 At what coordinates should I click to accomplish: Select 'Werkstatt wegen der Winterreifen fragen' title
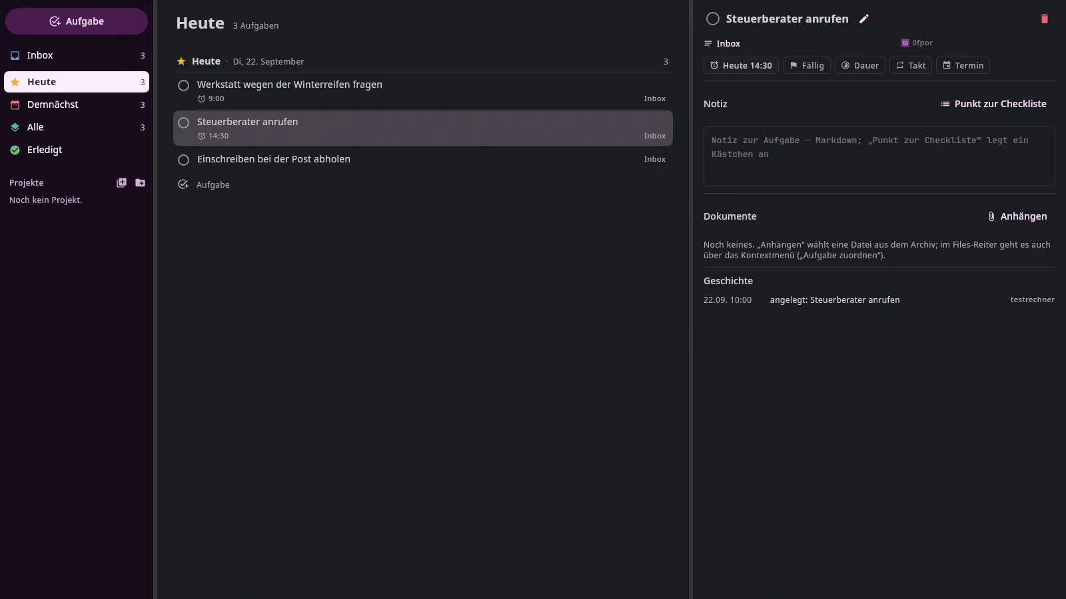pos(290,85)
